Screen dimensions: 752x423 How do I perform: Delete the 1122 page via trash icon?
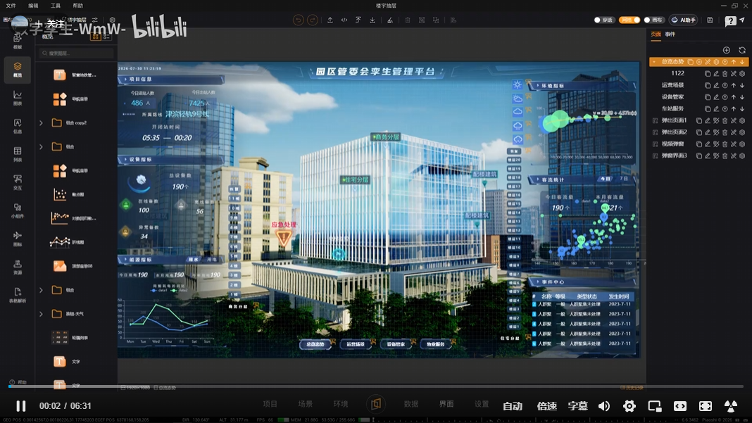click(x=725, y=73)
